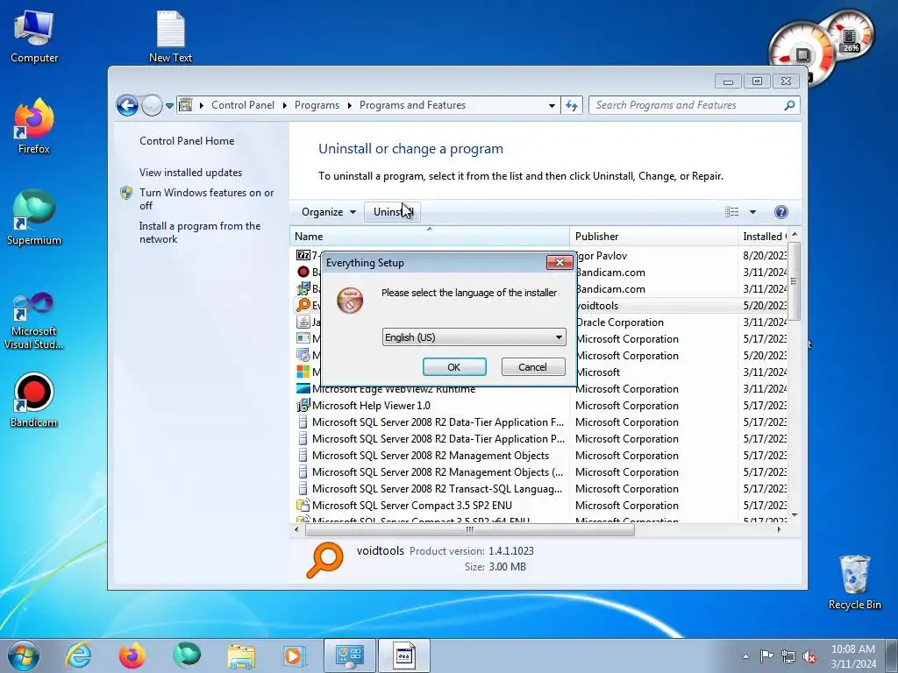Select the Java entry icon
898x673 pixels.
[x=303, y=322]
